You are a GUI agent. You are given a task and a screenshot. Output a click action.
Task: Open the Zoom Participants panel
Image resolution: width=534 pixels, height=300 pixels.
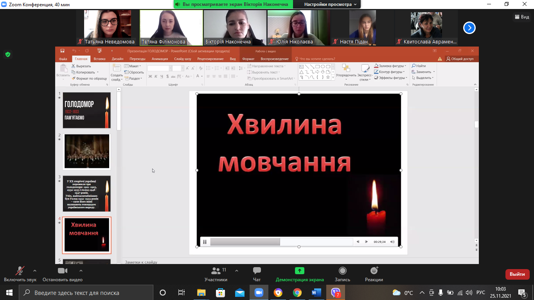point(216,273)
